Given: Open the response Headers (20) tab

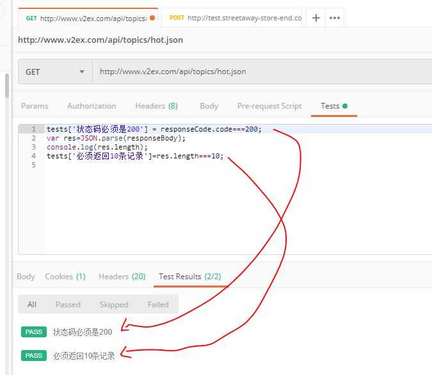Looking at the screenshot, I should click(x=122, y=277).
